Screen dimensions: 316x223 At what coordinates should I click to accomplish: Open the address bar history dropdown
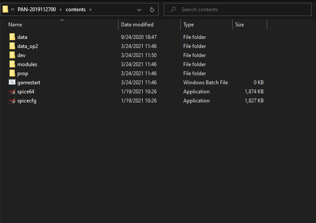pos(139,10)
